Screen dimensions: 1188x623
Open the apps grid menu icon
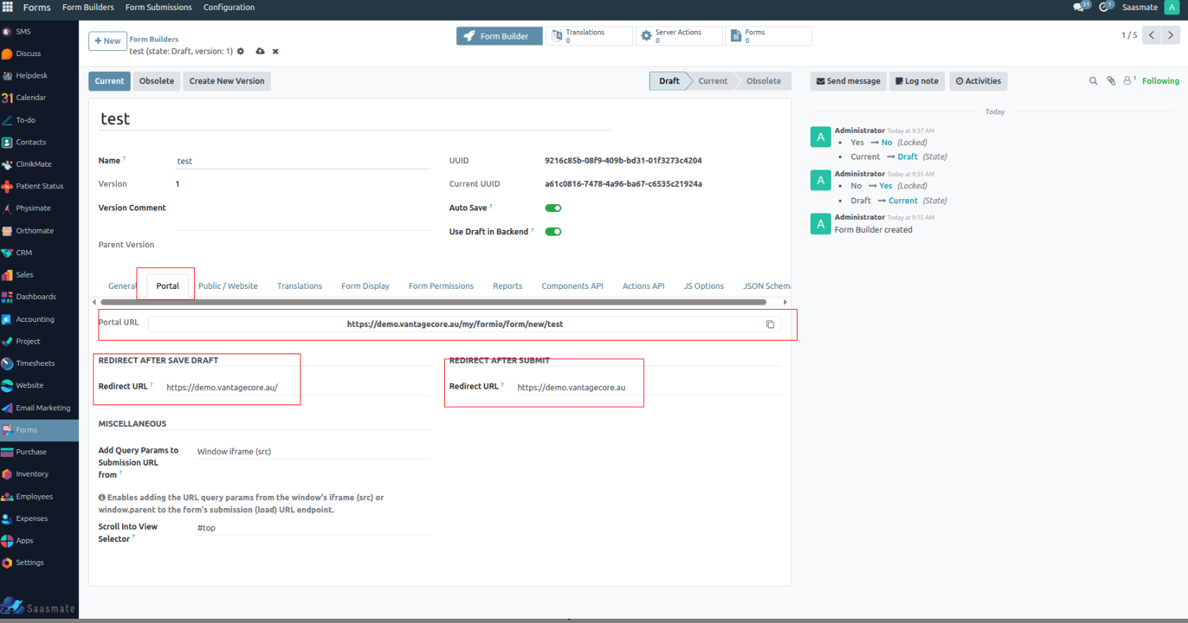pos(8,7)
